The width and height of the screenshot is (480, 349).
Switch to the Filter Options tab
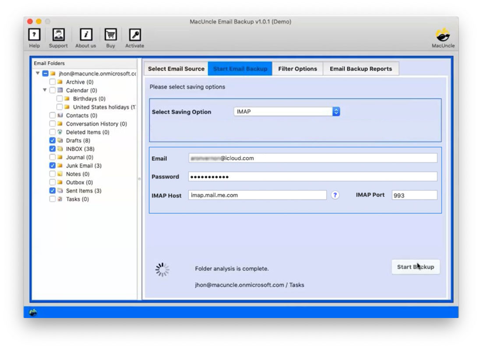tap(298, 69)
